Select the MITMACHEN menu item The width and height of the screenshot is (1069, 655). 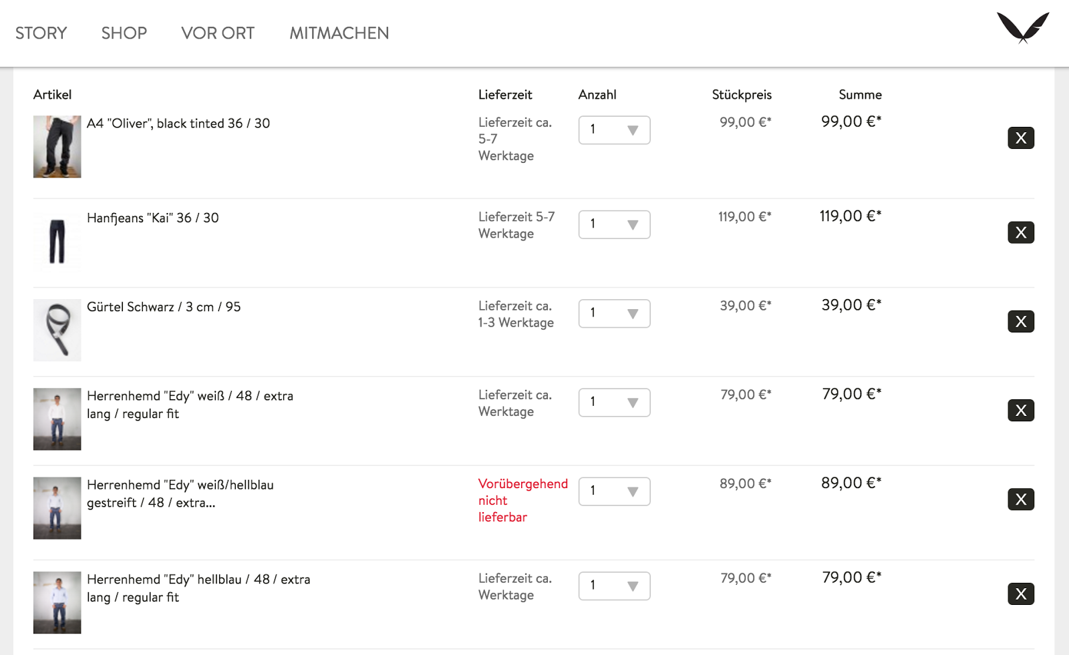(339, 33)
